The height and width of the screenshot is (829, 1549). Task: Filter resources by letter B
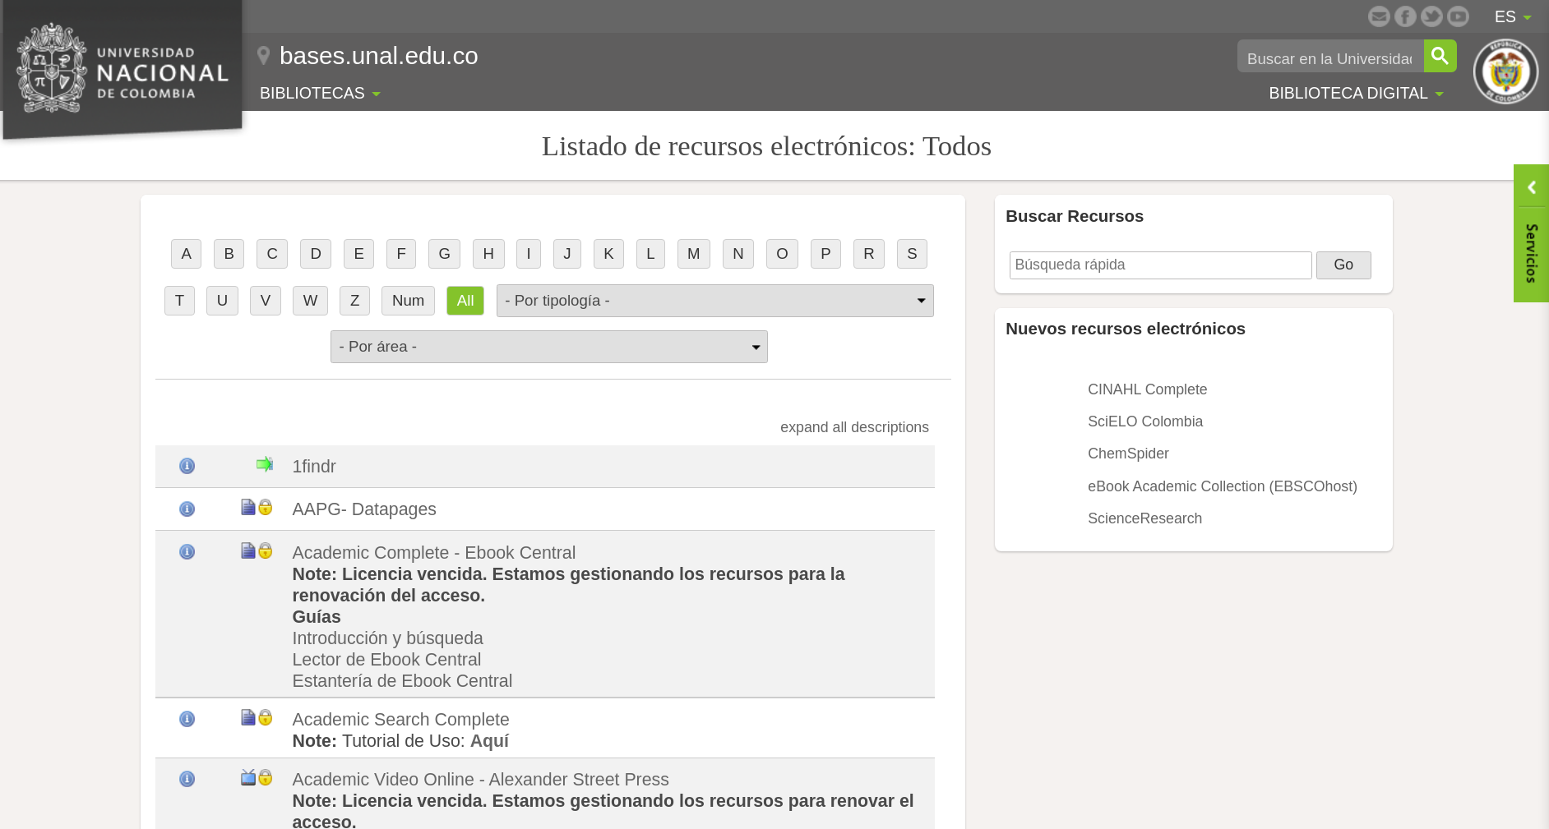coord(229,254)
